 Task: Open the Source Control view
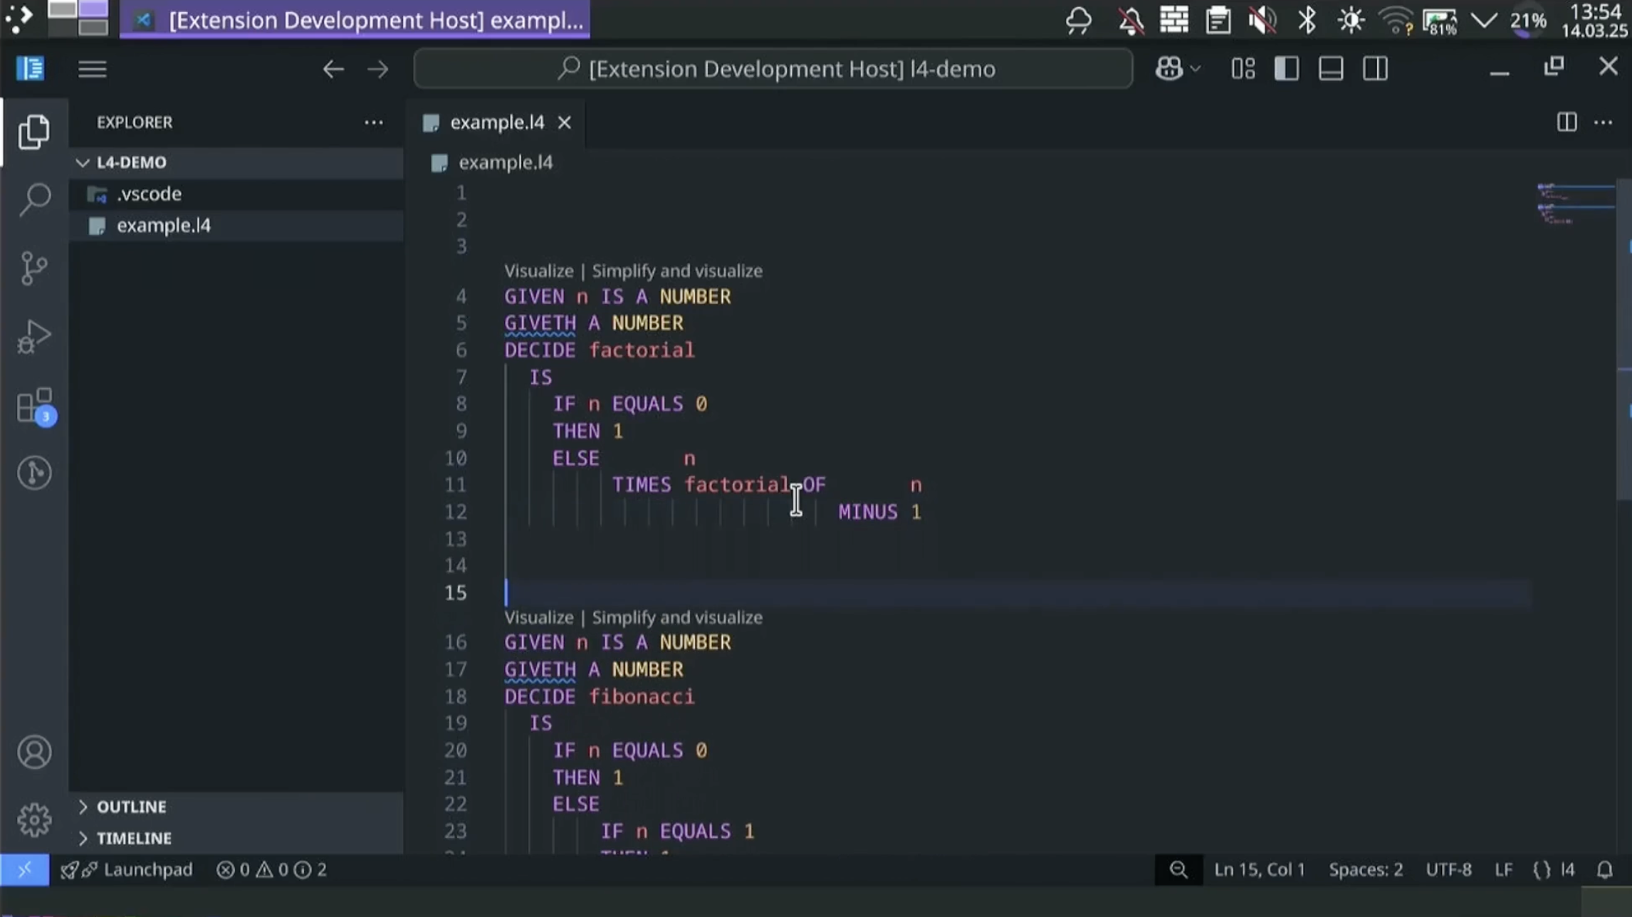tap(34, 268)
